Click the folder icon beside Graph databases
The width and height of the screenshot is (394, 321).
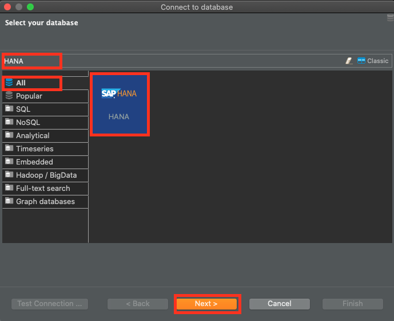pyautogui.click(x=9, y=201)
